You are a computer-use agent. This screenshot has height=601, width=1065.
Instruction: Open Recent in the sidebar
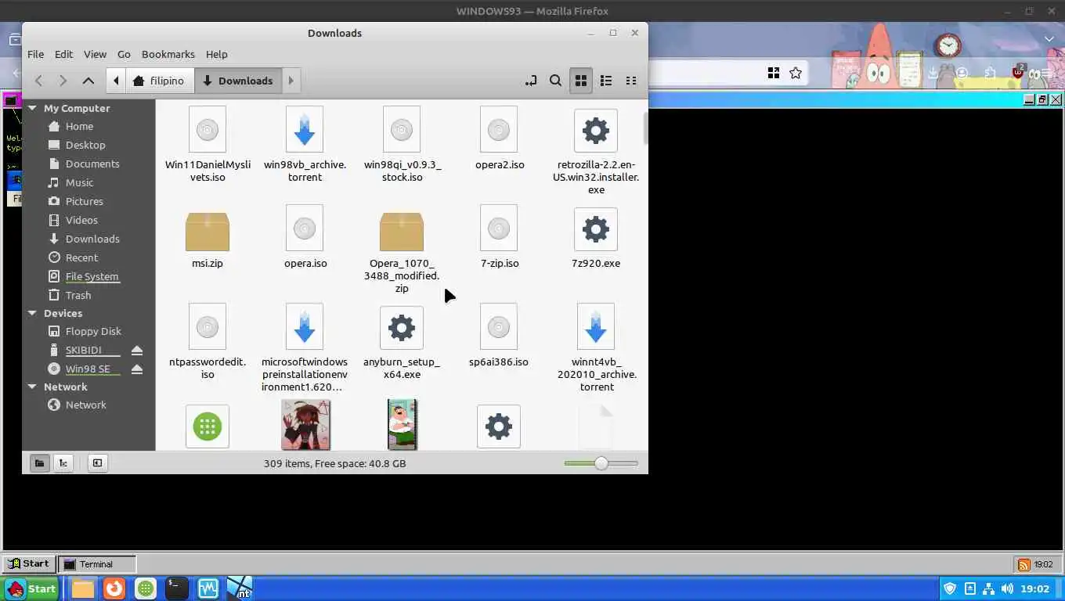[81, 257]
